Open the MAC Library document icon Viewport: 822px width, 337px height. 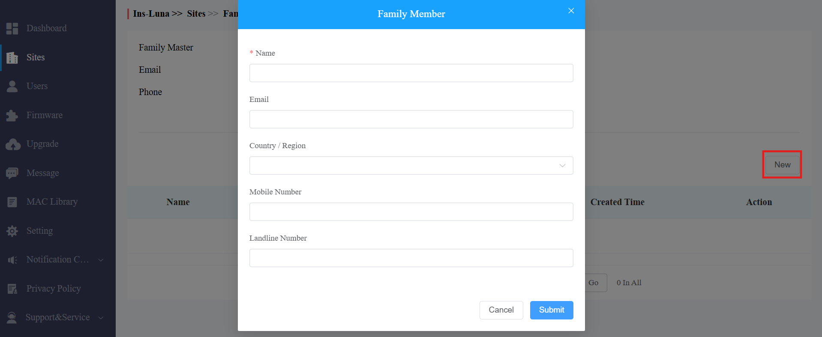12,202
